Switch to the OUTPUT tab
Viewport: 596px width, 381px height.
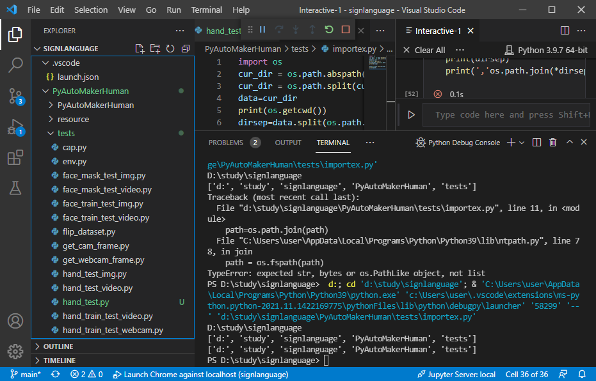[288, 143]
